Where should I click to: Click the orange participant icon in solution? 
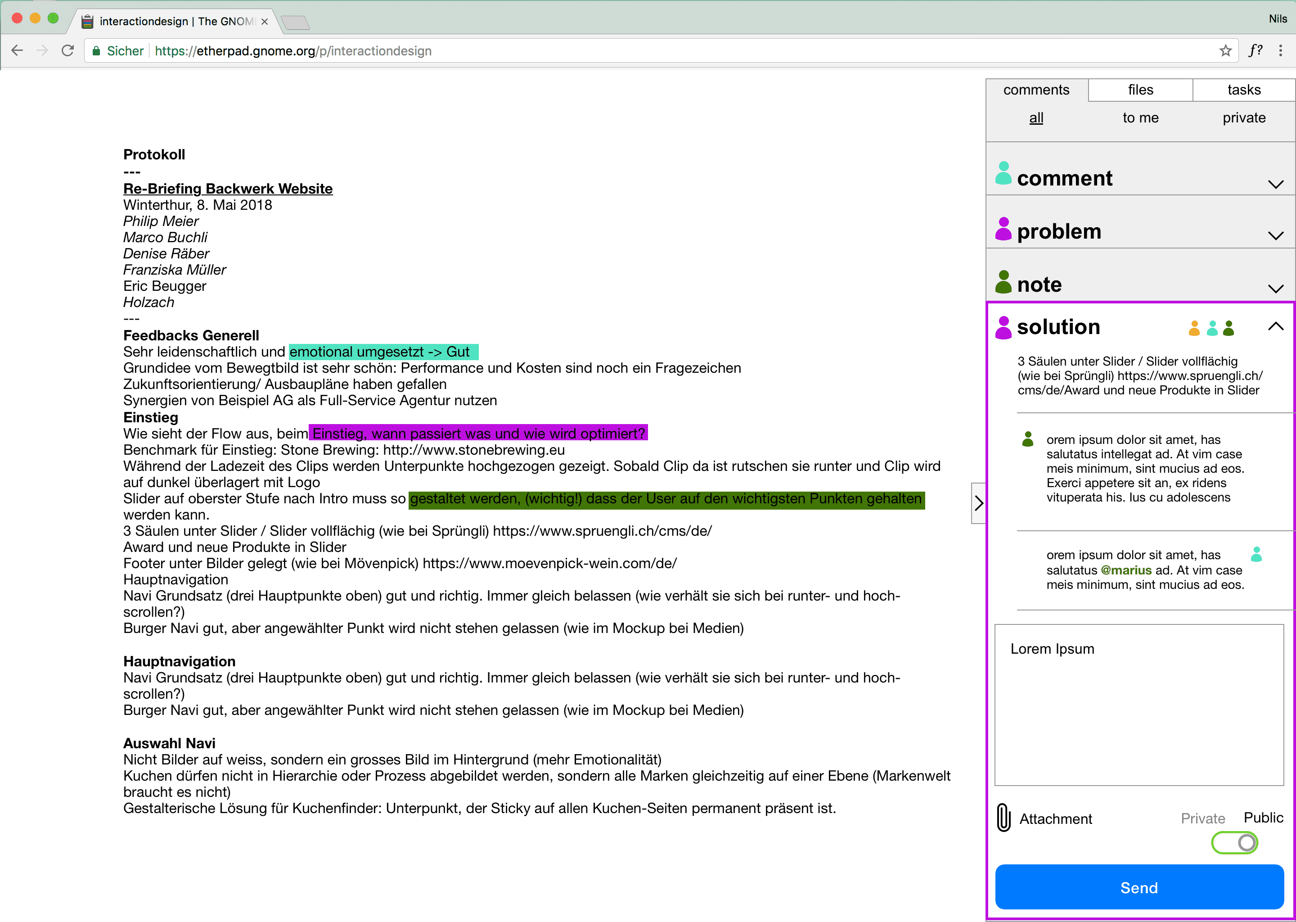[x=1194, y=328]
